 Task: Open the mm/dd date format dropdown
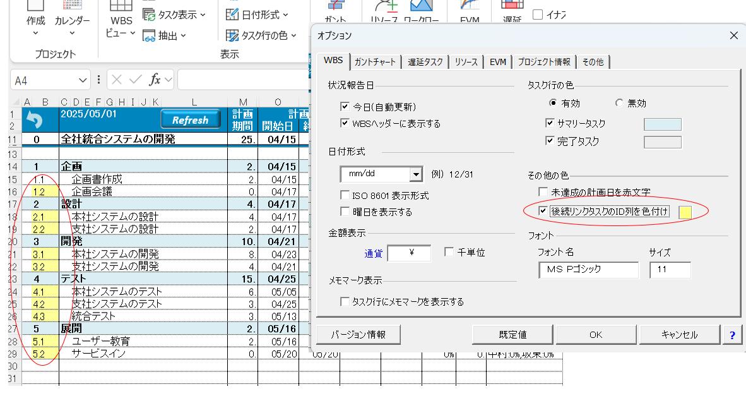415,174
